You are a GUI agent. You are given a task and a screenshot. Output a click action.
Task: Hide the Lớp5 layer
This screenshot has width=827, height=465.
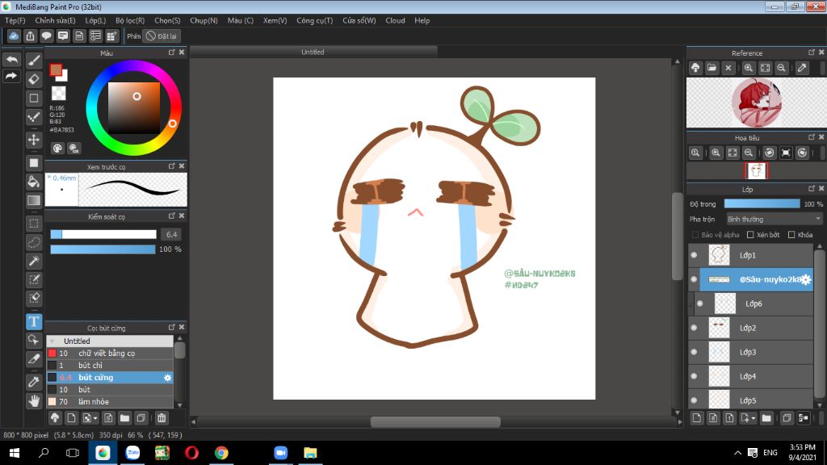click(694, 400)
